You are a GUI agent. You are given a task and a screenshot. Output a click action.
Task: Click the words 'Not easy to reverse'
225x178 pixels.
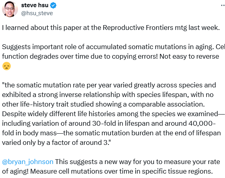coord(189,56)
